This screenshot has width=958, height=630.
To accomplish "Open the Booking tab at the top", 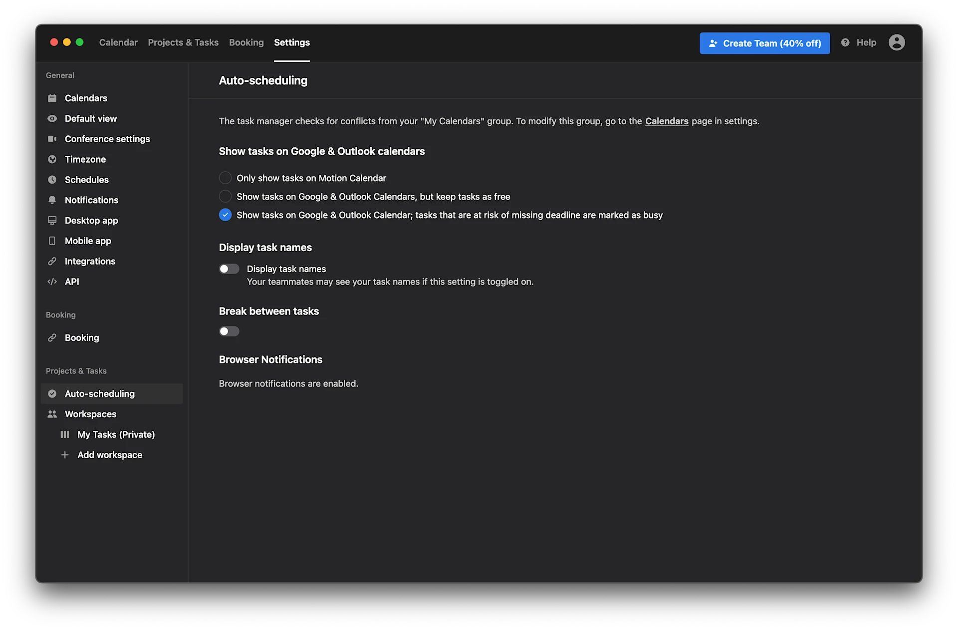I will [246, 42].
